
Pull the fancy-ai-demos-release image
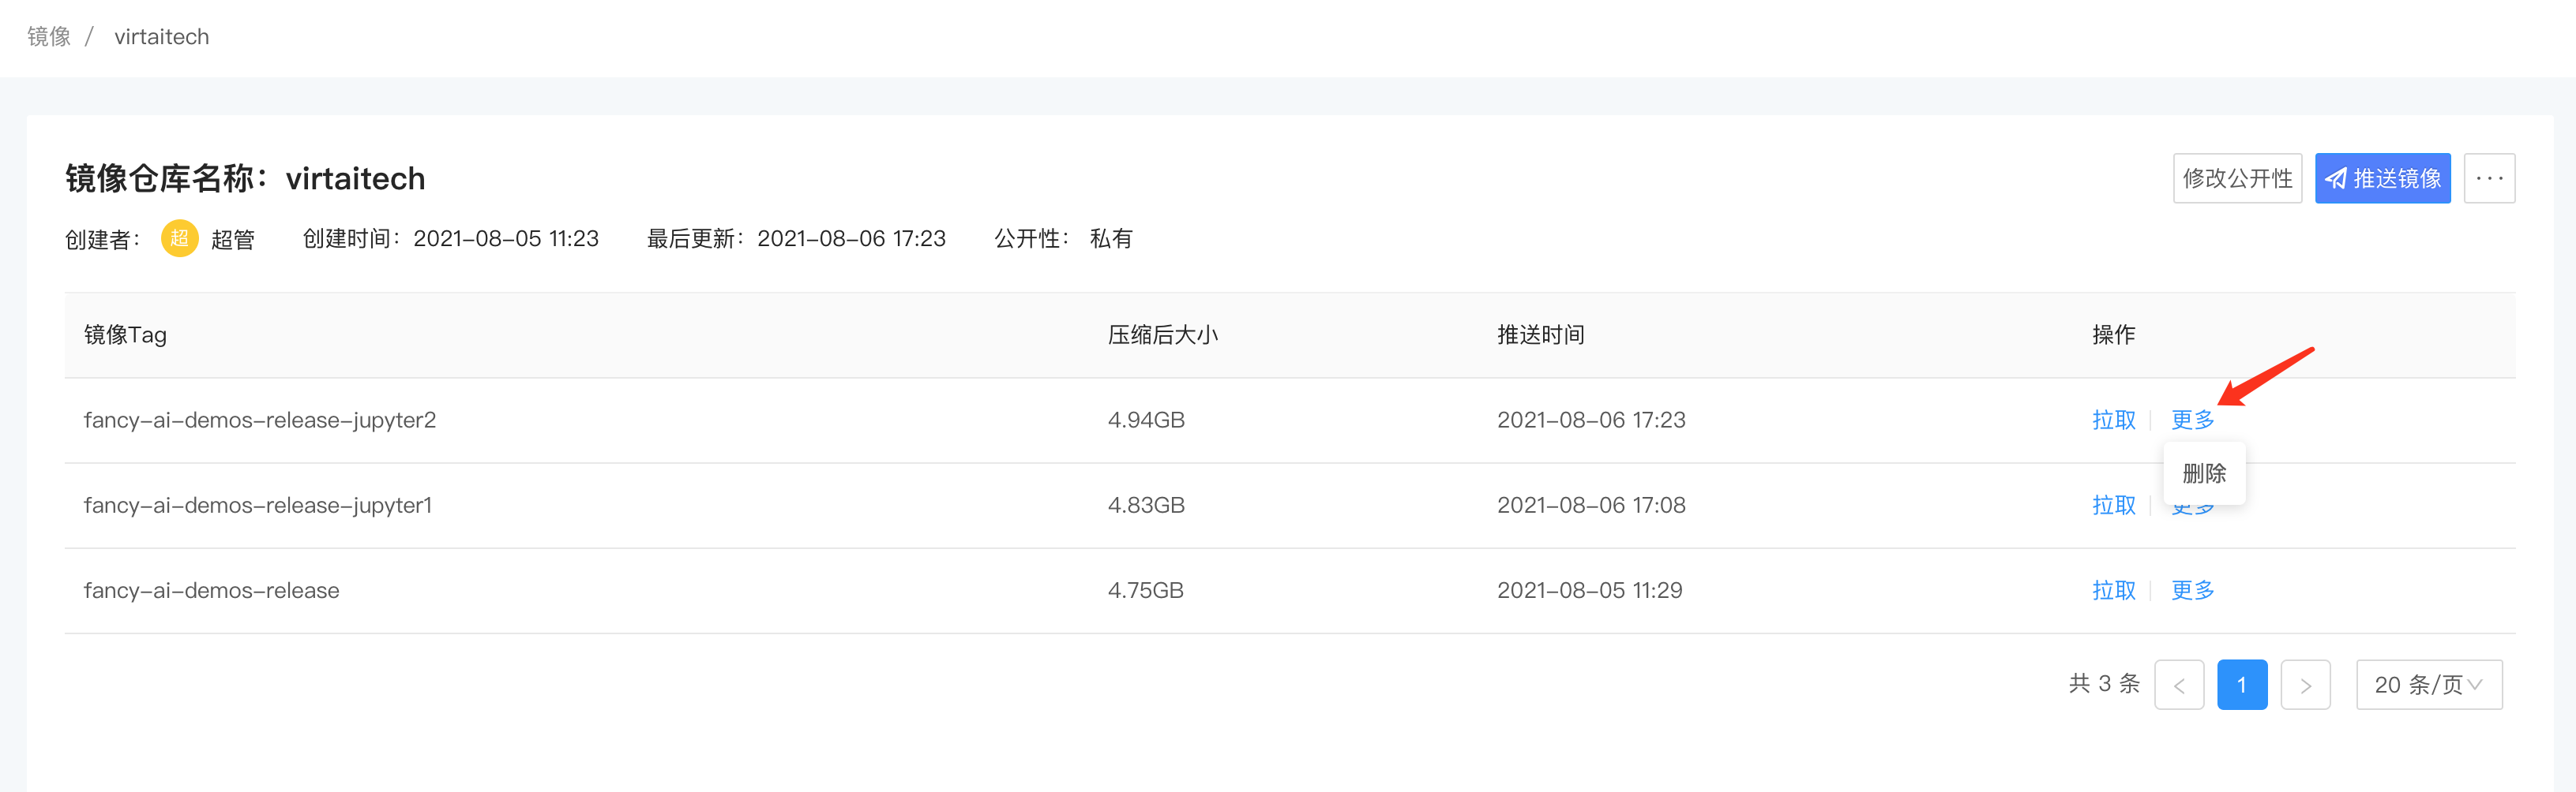2113,590
